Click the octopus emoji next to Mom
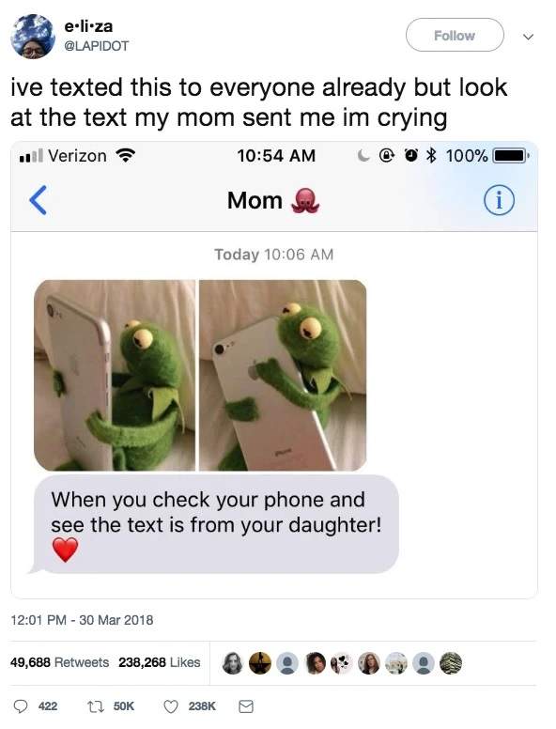 click(x=305, y=200)
